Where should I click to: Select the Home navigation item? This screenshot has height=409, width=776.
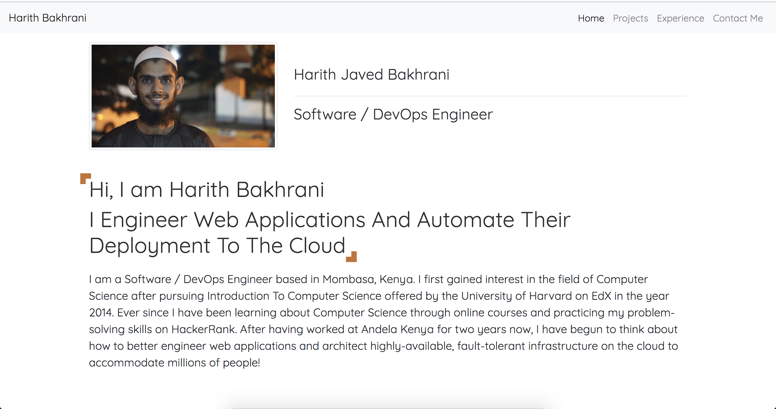click(591, 18)
